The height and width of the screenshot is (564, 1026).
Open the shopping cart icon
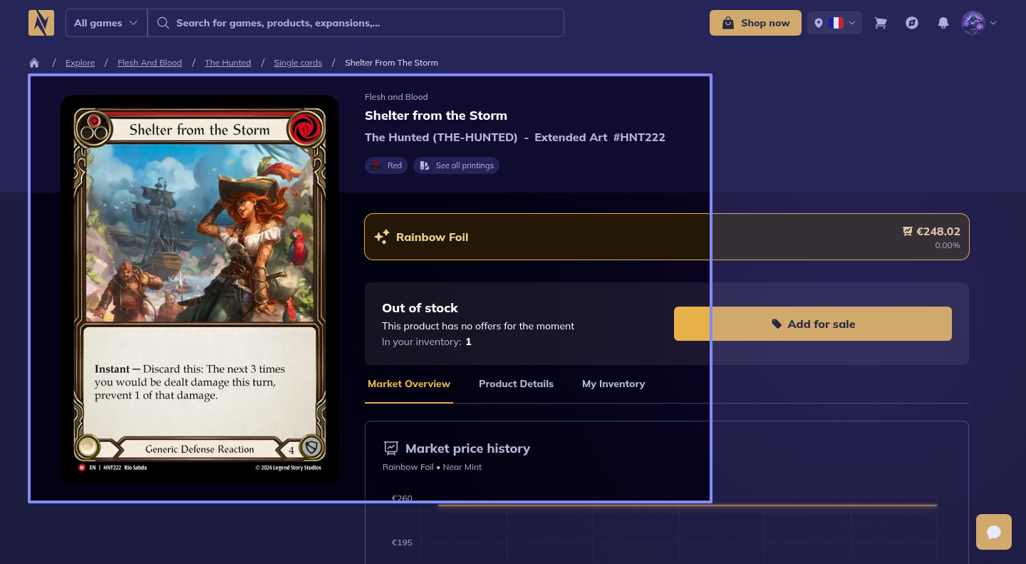881,23
